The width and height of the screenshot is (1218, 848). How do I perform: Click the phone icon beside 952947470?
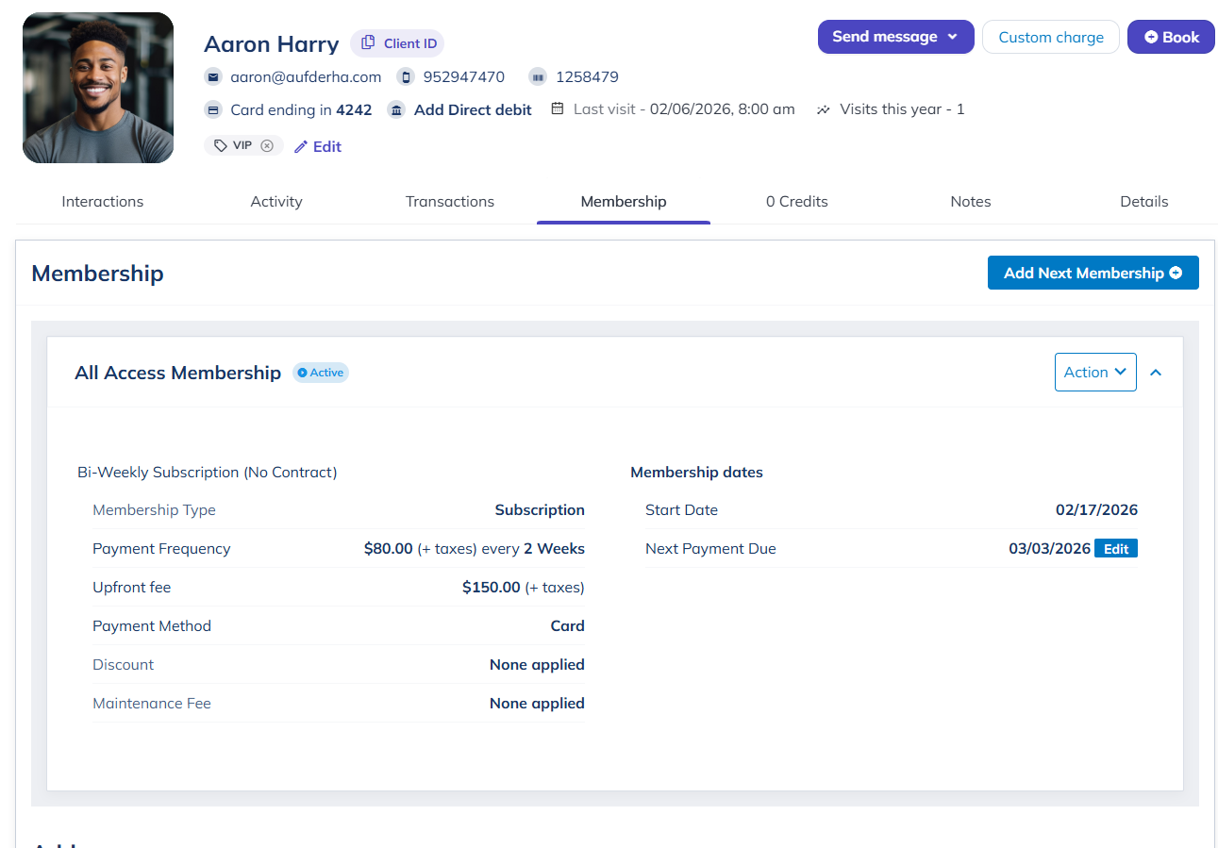point(406,77)
